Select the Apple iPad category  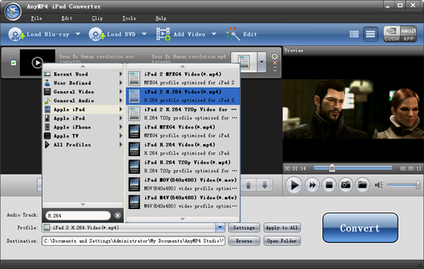(x=83, y=109)
